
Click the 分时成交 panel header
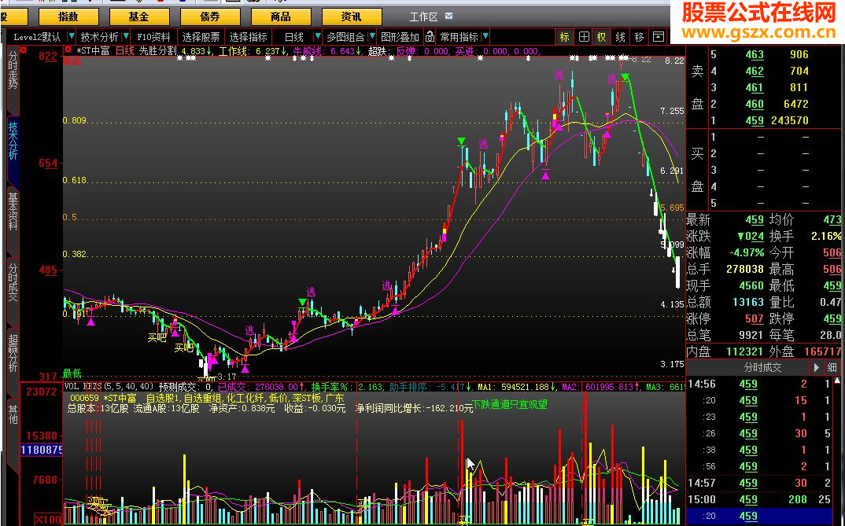[762, 368]
